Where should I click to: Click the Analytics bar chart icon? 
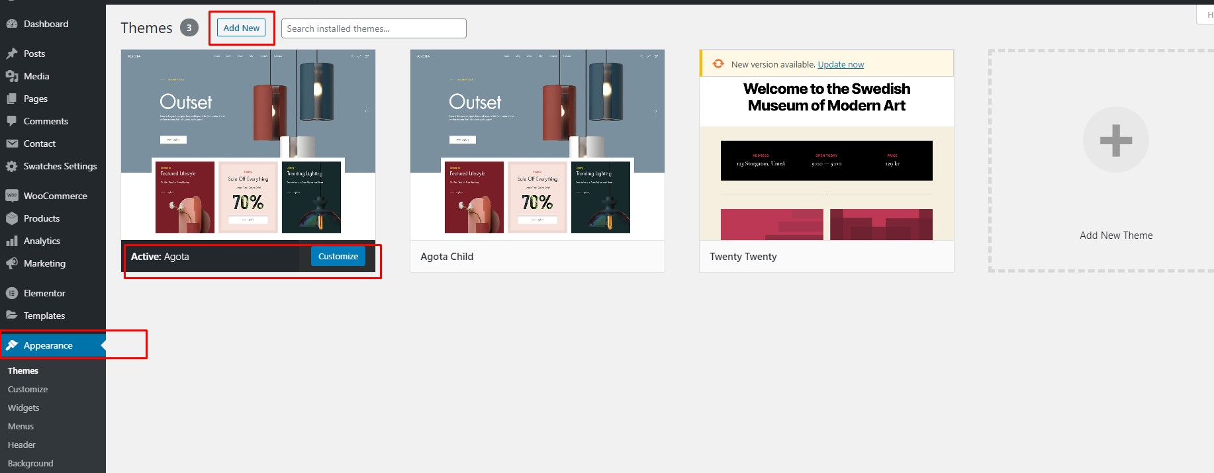click(11, 241)
